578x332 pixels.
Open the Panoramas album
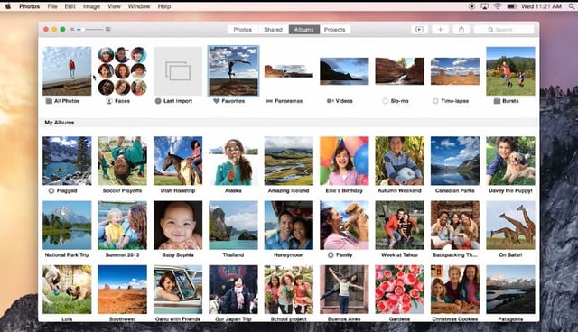pyautogui.click(x=289, y=71)
